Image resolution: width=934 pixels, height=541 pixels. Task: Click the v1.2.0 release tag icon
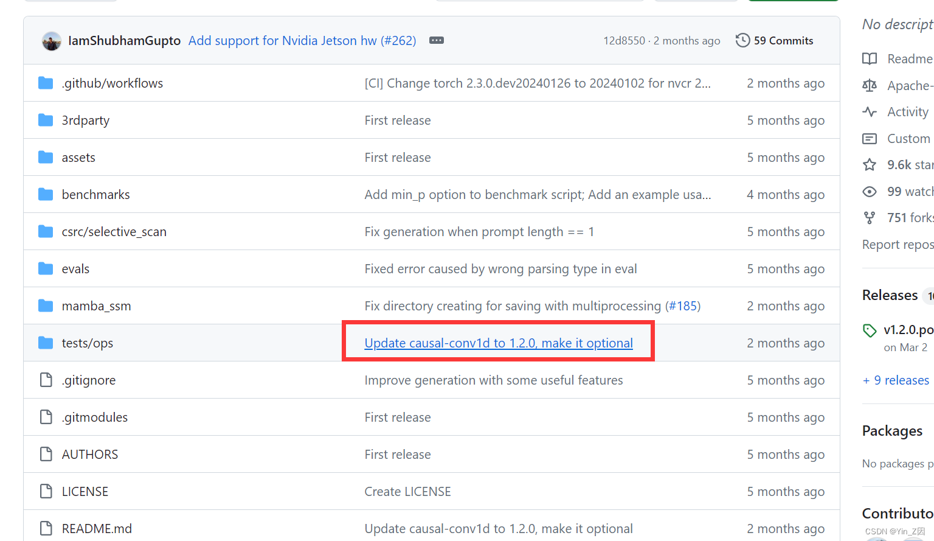(x=870, y=330)
